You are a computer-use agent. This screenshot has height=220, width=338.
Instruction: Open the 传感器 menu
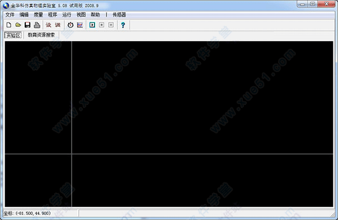click(x=119, y=15)
